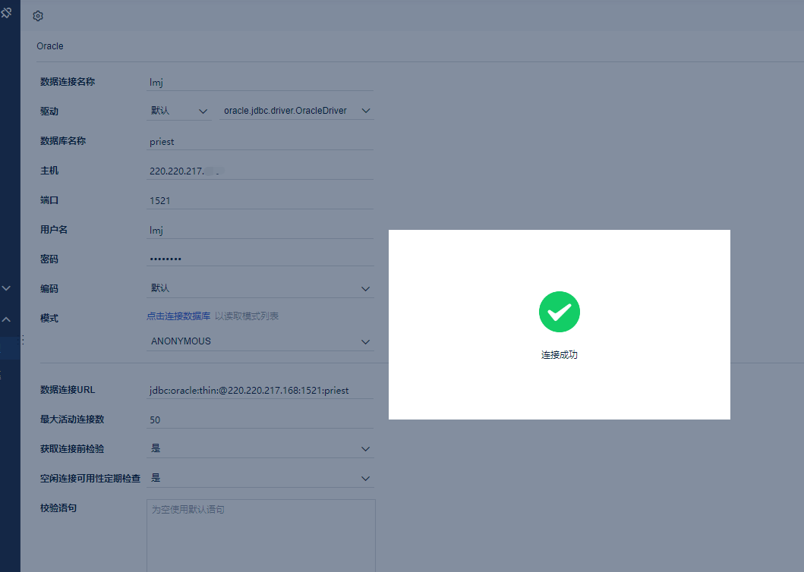Click the 端口 field showing 1521
The width and height of the screenshot is (804, 572).
[x=260, y=200]
